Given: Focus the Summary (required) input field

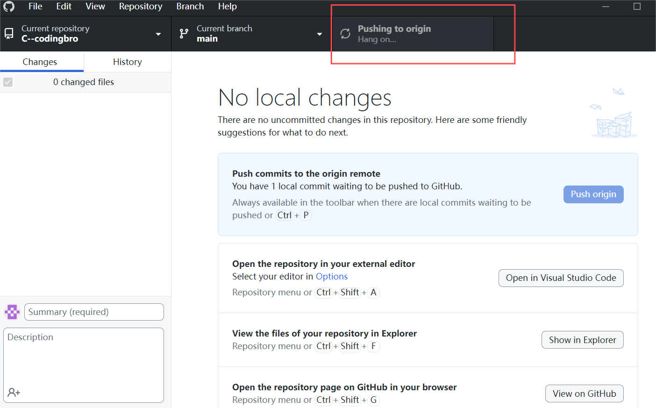Looking at the screenshot, I should pyautogui.click(x=94, y=312).
